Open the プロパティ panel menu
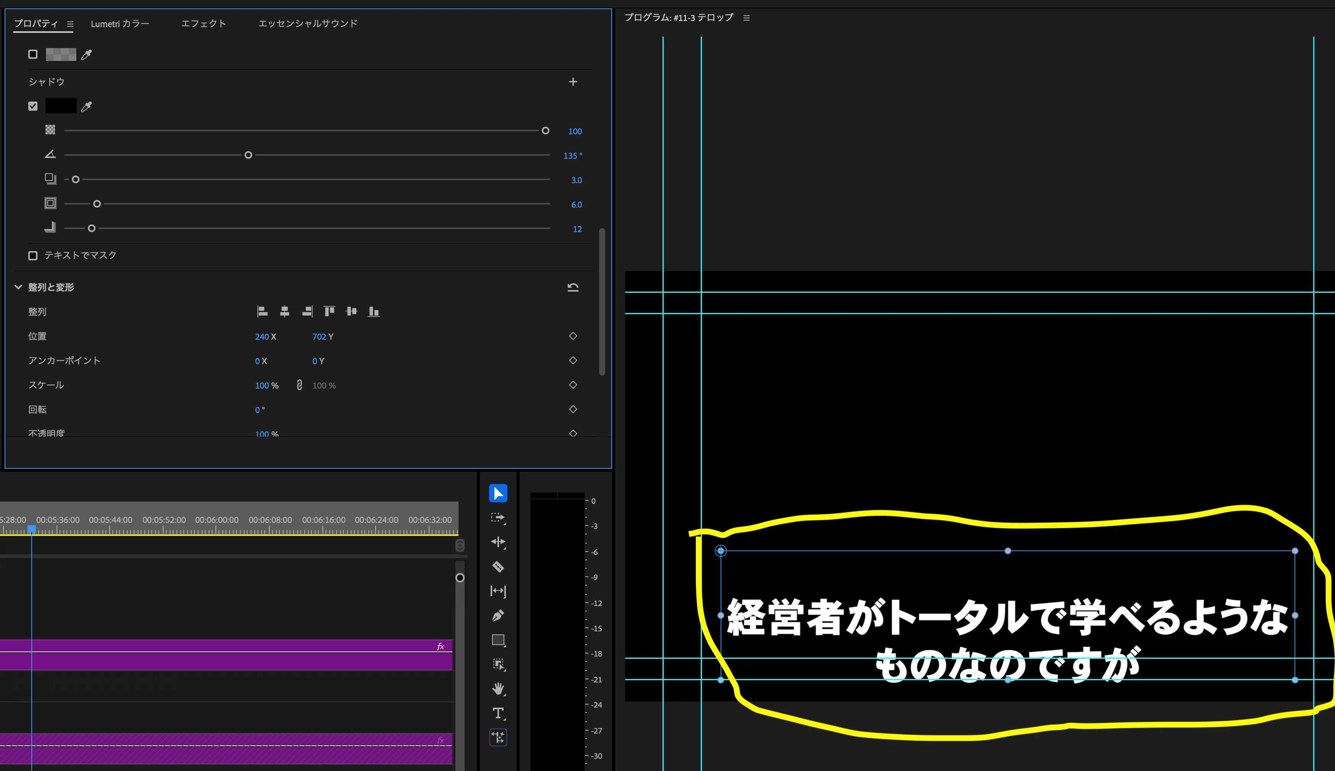 point(70,24)
